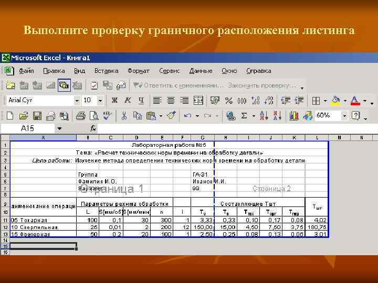Screen dimensions: 378x283
Task: Apply yellow fill color
Action: (336, 101)
